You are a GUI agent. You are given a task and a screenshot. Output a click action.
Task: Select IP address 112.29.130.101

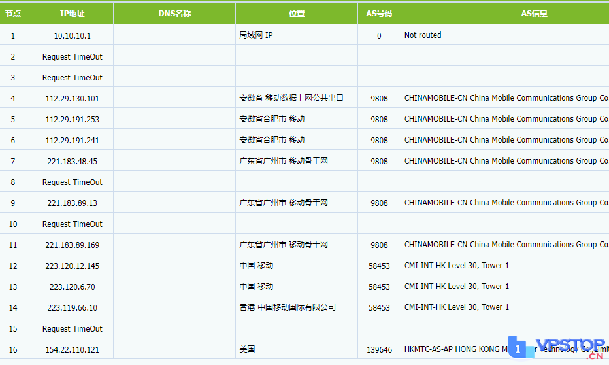[x=73, y=99]
